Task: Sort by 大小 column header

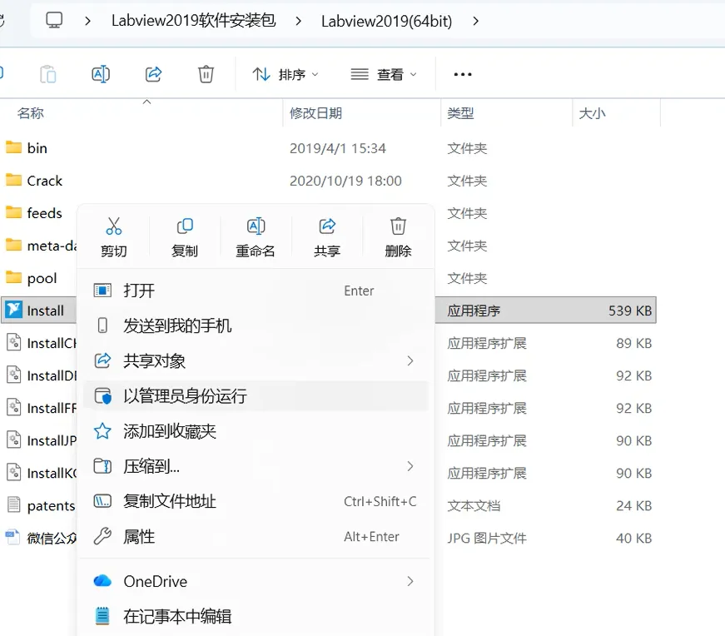Action: click(593, 113)
